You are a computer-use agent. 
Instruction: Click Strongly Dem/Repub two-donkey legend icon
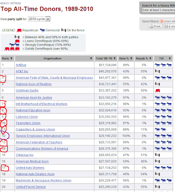[x=14, y=45]
